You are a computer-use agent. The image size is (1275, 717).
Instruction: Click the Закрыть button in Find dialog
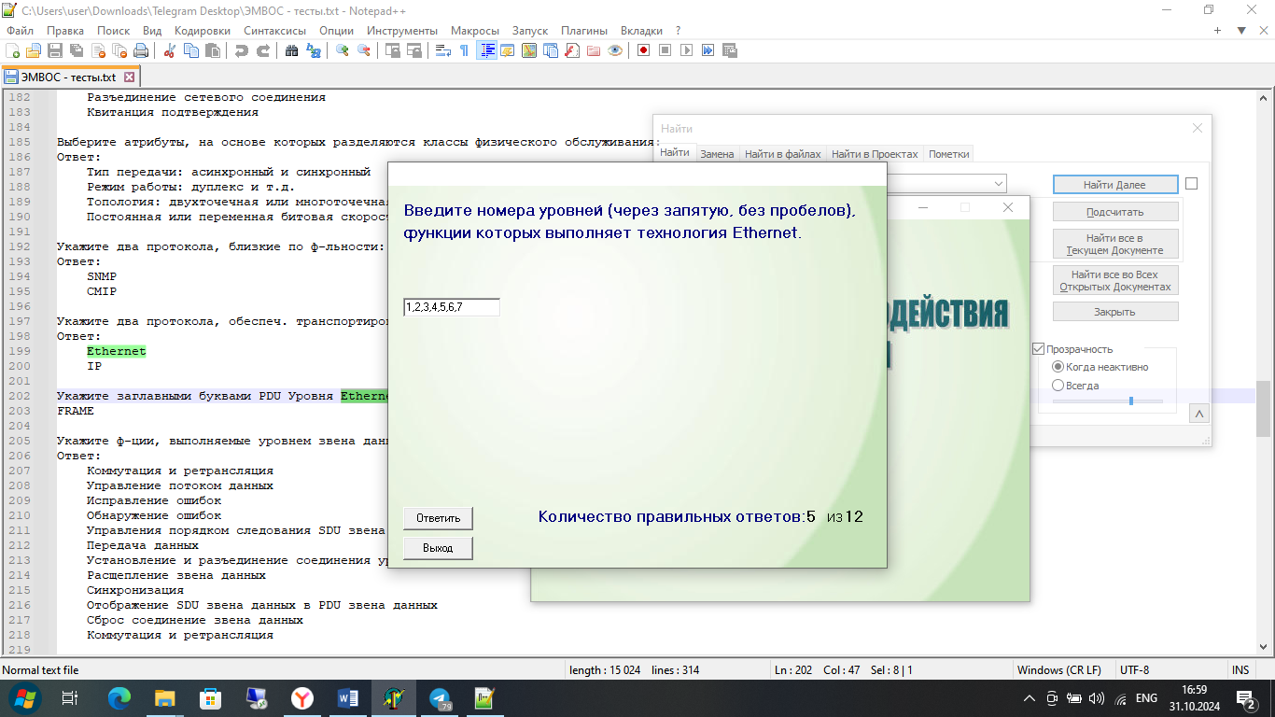[1115, 312]
